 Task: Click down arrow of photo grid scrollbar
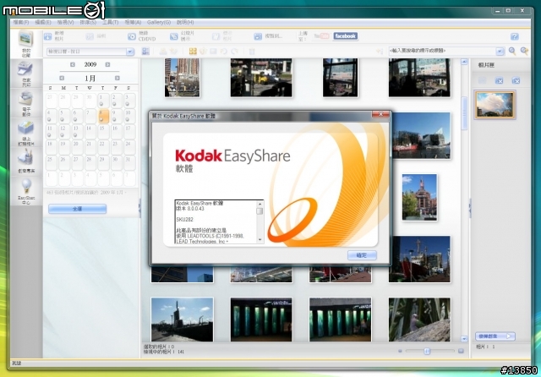point(464,339)
